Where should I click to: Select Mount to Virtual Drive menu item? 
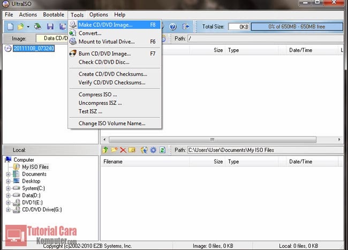point(115,42)
